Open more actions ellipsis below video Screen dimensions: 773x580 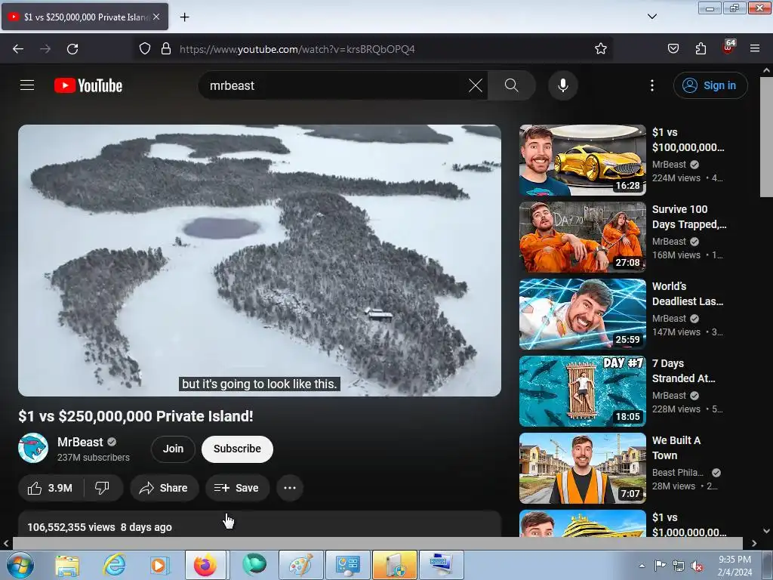click(x=290, y=488)
